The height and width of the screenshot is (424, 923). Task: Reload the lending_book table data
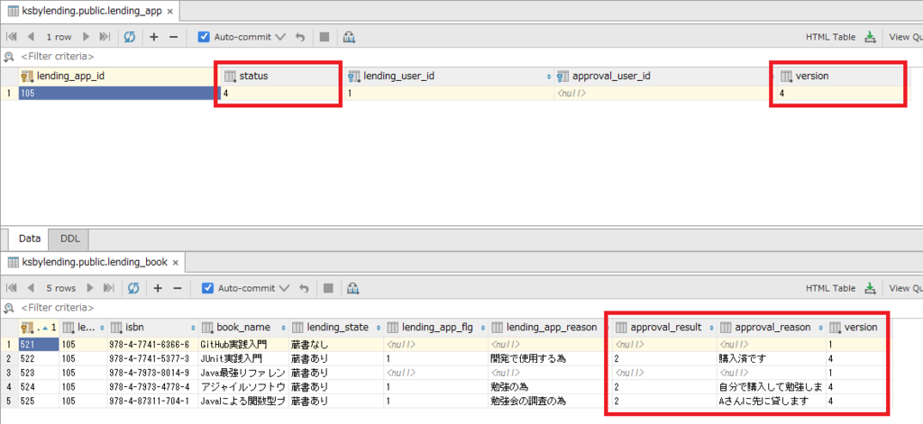click(134, 288)
